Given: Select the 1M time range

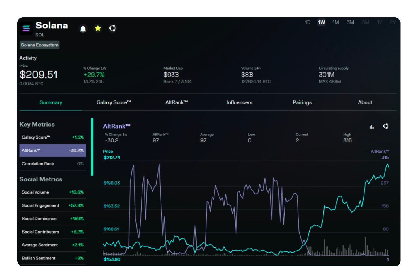Looking at the screenshot, I should 336,22.
